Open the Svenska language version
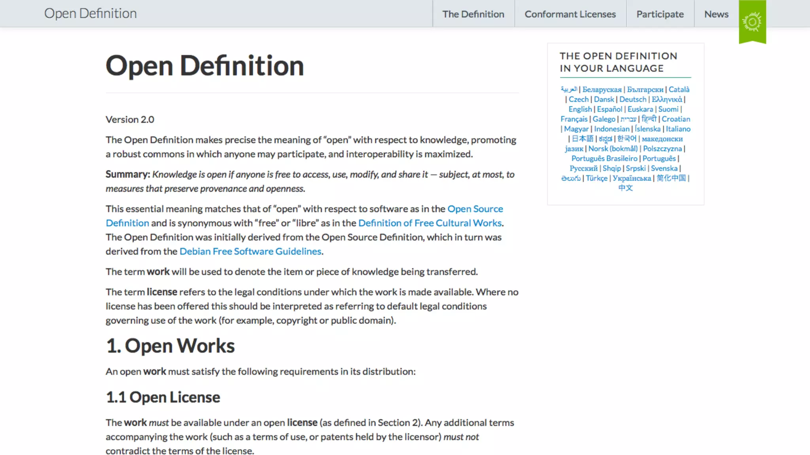810x455 pixels. pyautogui.click(x=664, y=168)
